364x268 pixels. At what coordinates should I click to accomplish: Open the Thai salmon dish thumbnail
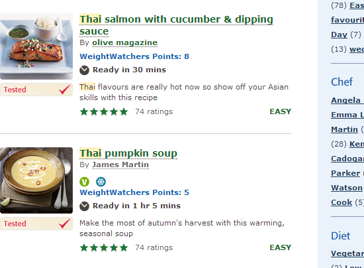(36, 46)
